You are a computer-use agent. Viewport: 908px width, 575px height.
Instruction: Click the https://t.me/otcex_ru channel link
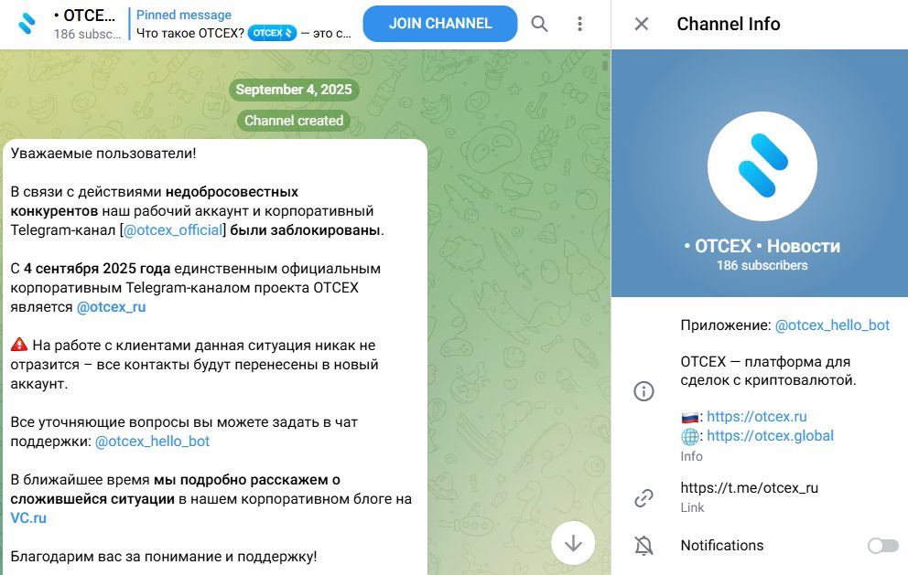tap(750, 487)
